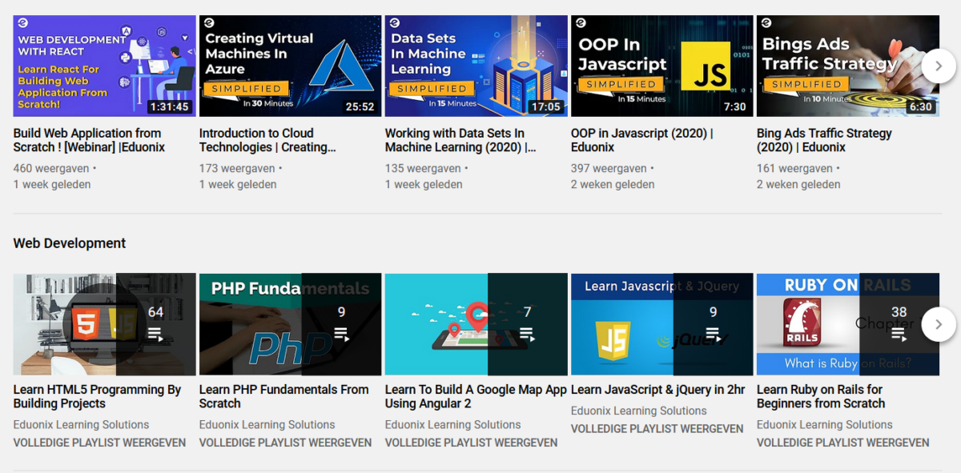
Task: Open the HTML5 playlist thumbnail
Action: tap(104, 324)
